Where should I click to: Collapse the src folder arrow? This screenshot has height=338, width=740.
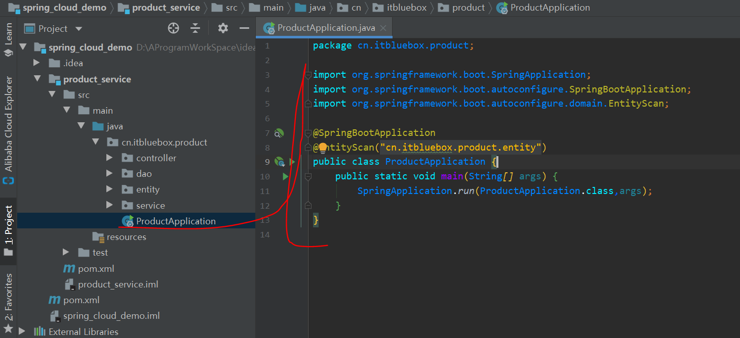click(52, 95)
